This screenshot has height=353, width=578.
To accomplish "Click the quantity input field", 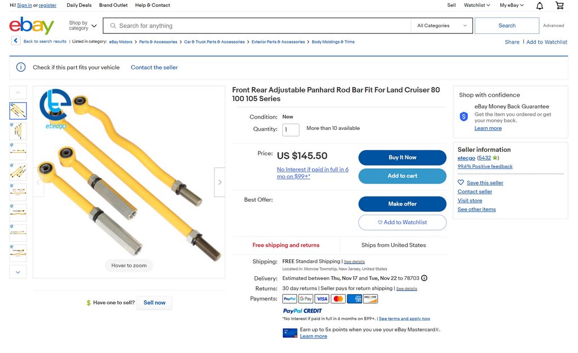I will pyautogui.click(x=291, y=129).
